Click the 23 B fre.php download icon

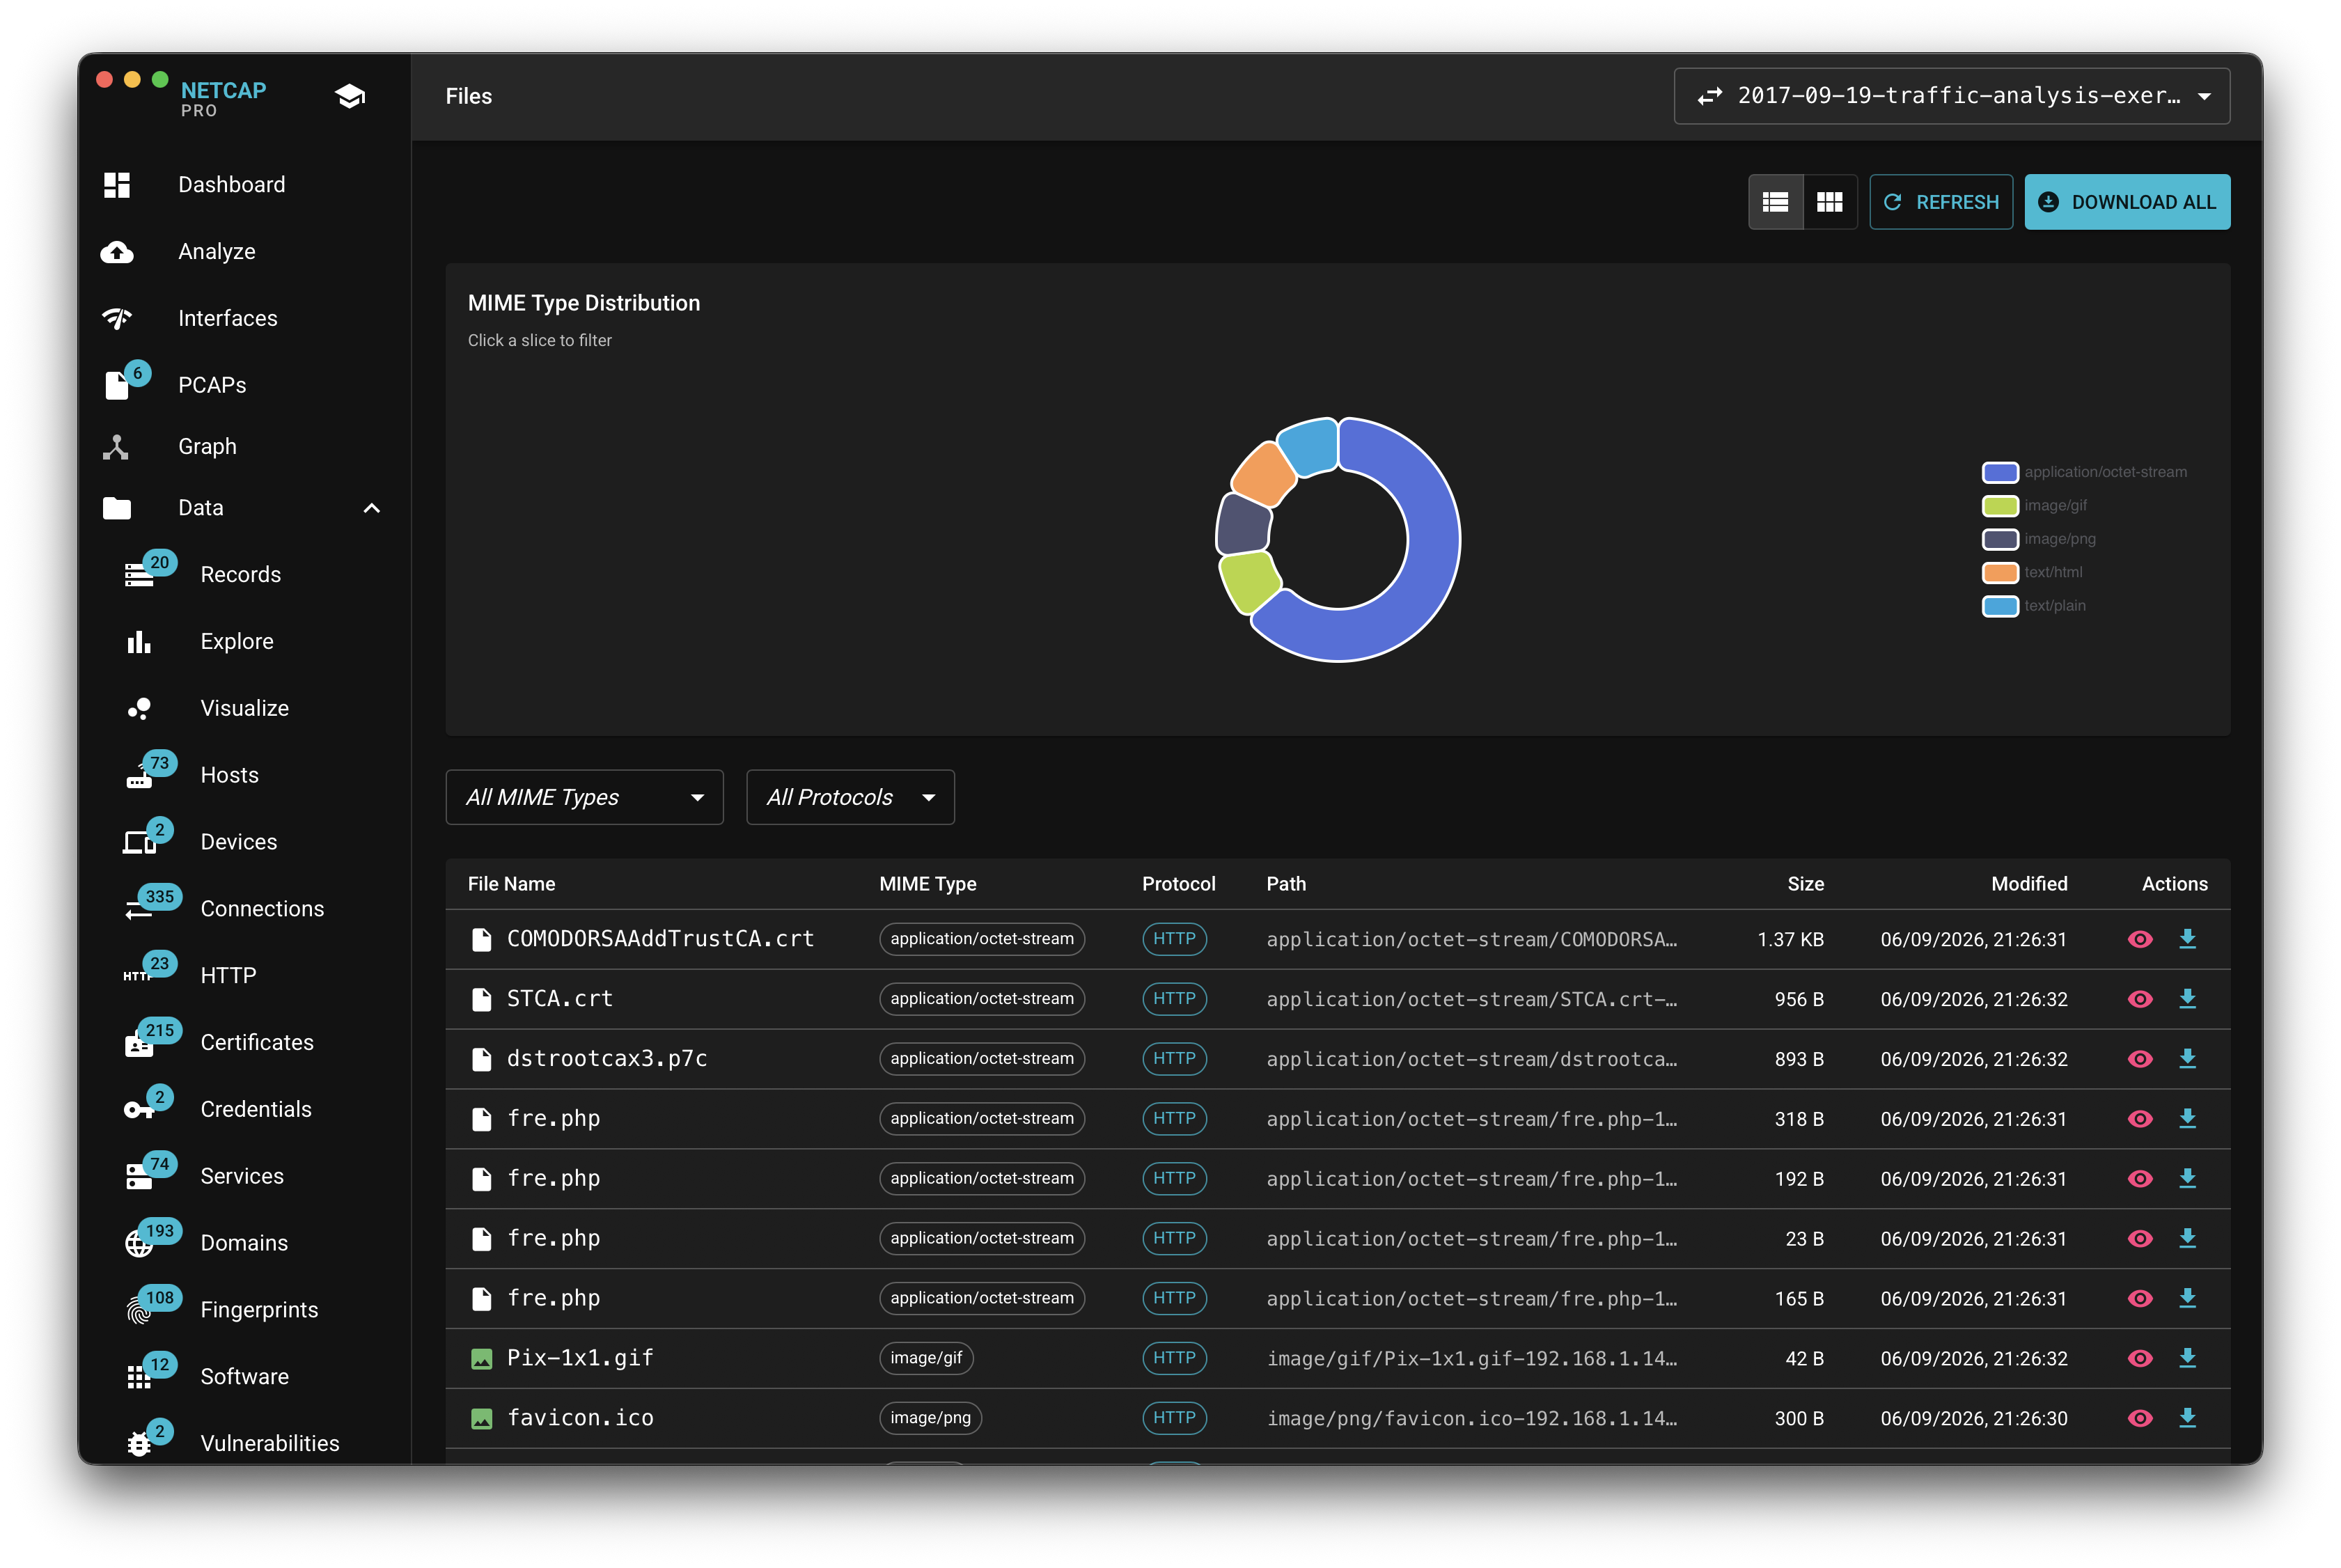point(2187,1238)
